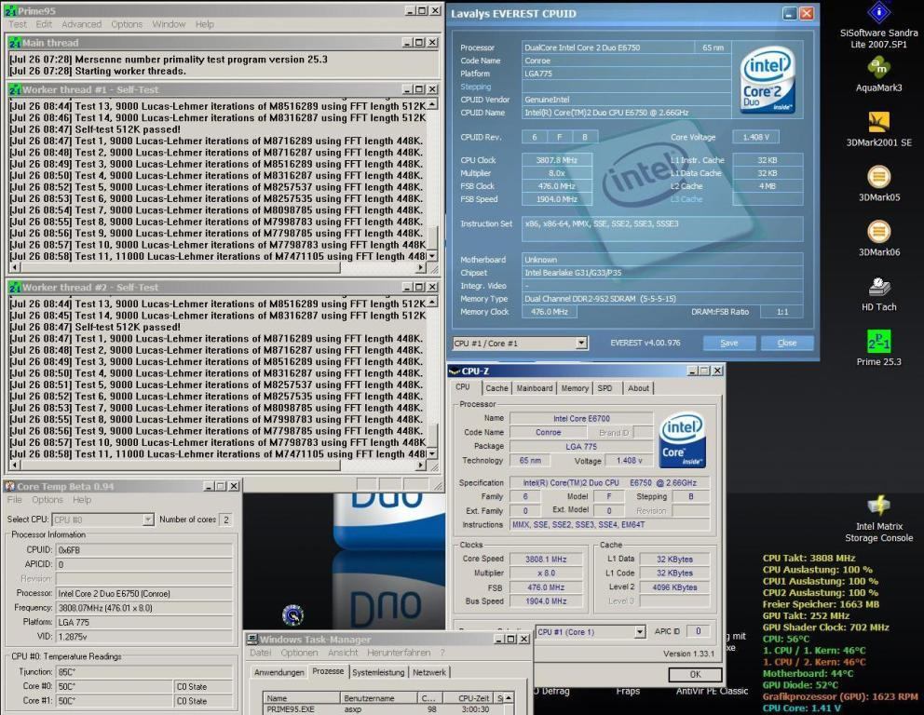The image size is (924, 715).
Task: Switch to the Systemleistung tab
Action: [378, 672]
